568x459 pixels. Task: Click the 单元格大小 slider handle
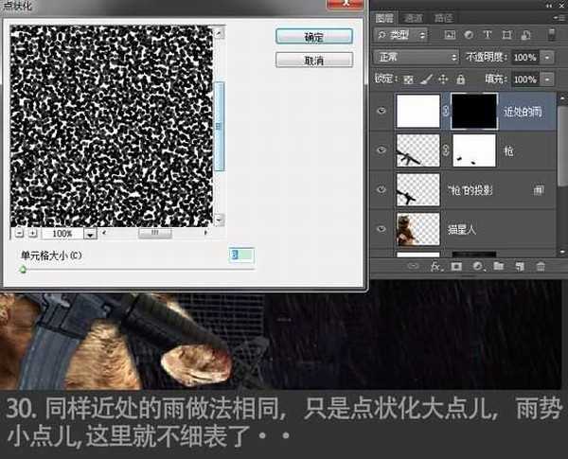[23, 269]
